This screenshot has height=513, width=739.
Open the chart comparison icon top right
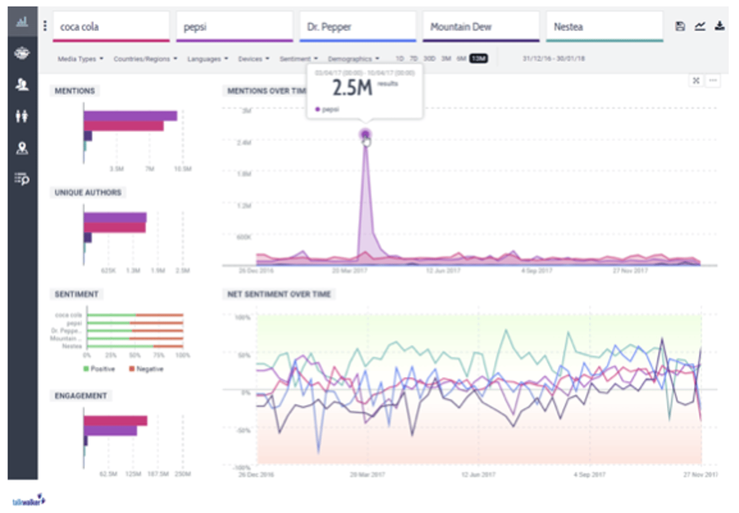pos(700,27)
